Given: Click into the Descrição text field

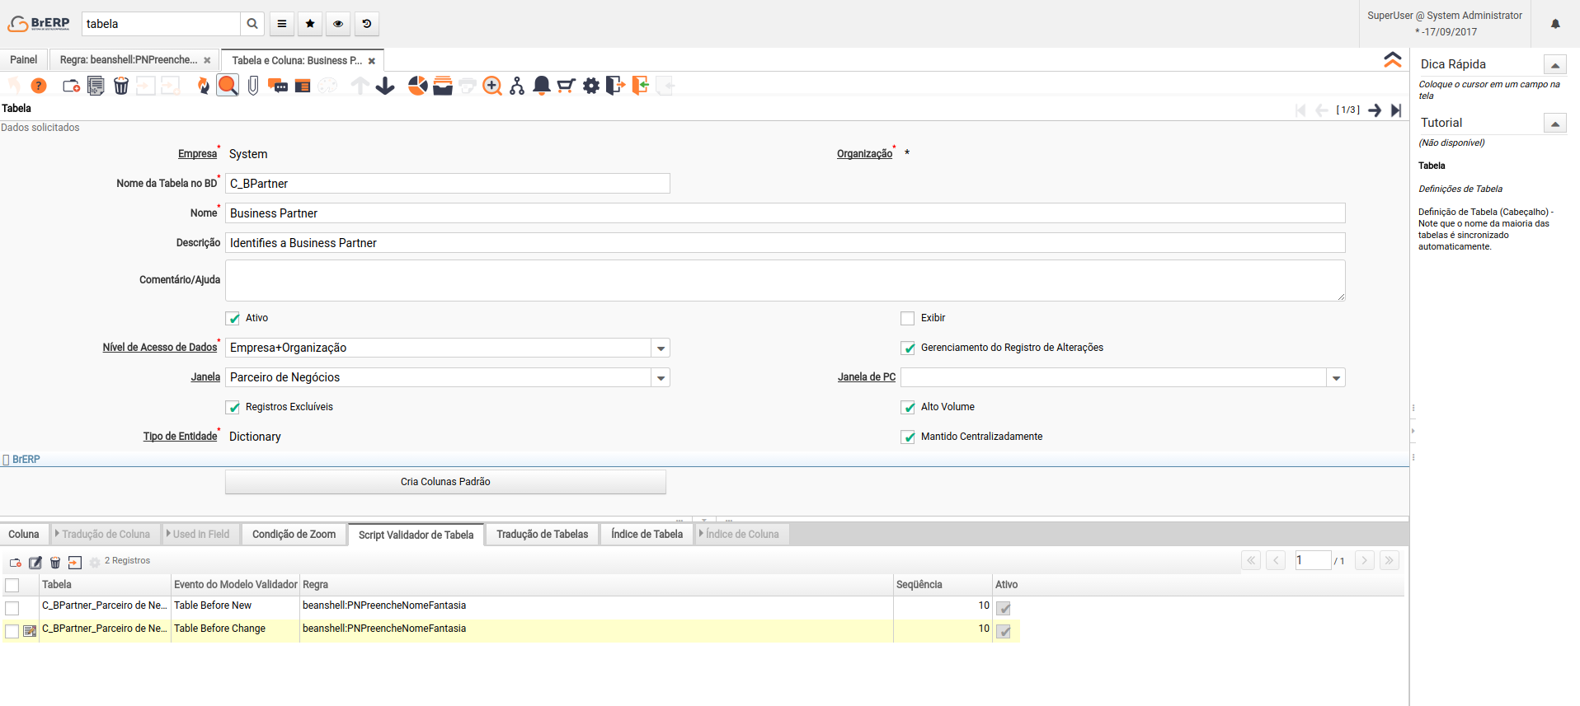Looking at the screenshot, I should coord(784,243).
